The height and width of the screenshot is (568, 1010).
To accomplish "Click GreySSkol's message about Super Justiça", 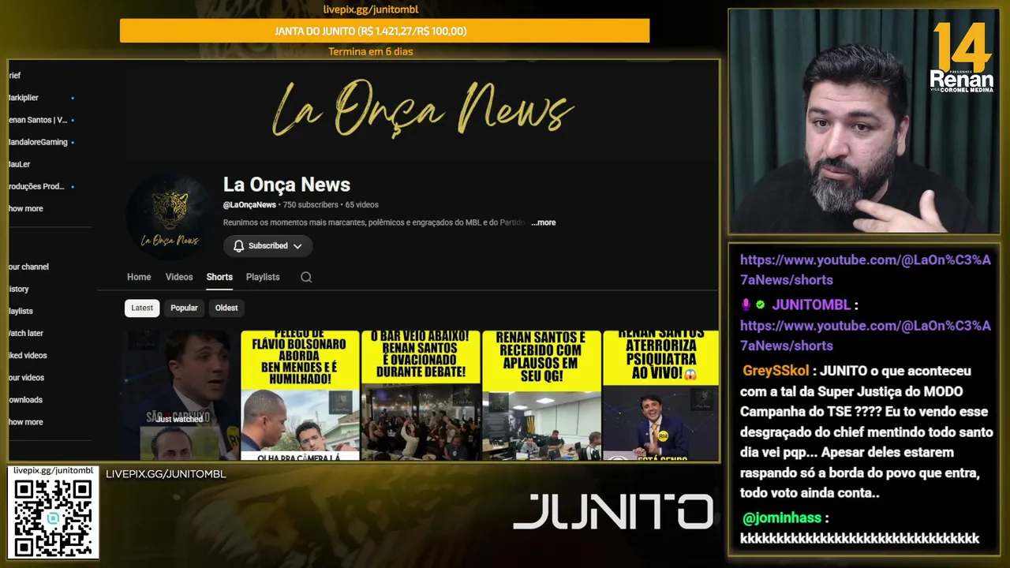I will [866, 432].
